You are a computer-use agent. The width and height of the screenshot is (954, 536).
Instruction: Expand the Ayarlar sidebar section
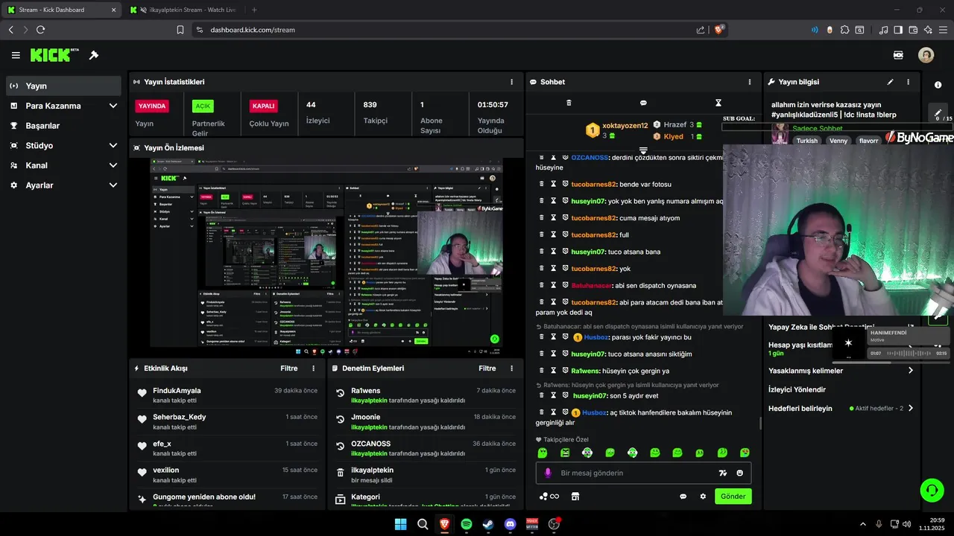(113, 185)
